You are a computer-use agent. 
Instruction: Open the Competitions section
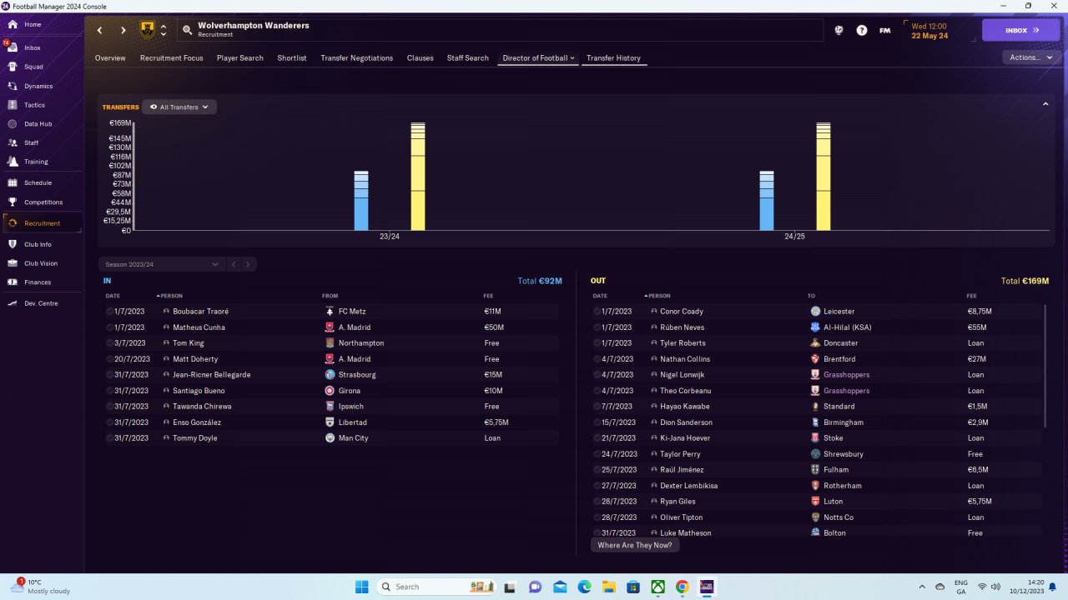(42, 202)
